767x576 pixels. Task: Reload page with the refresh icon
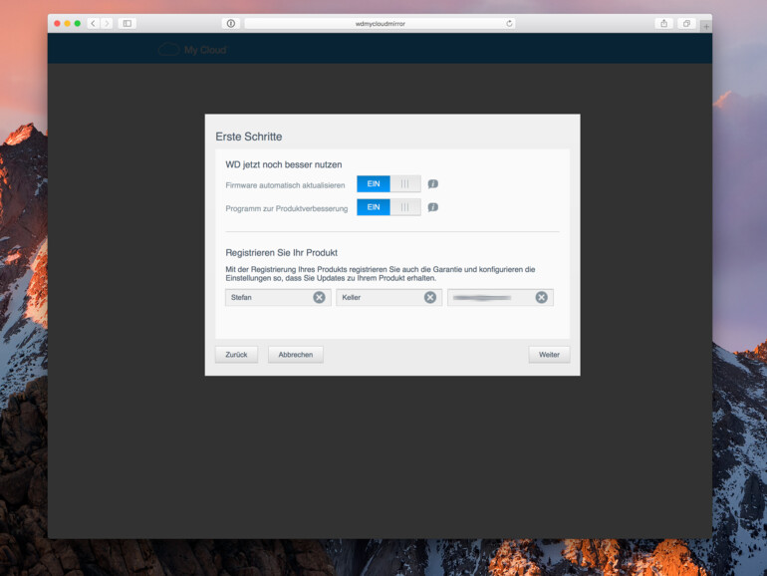pos(509,24)
